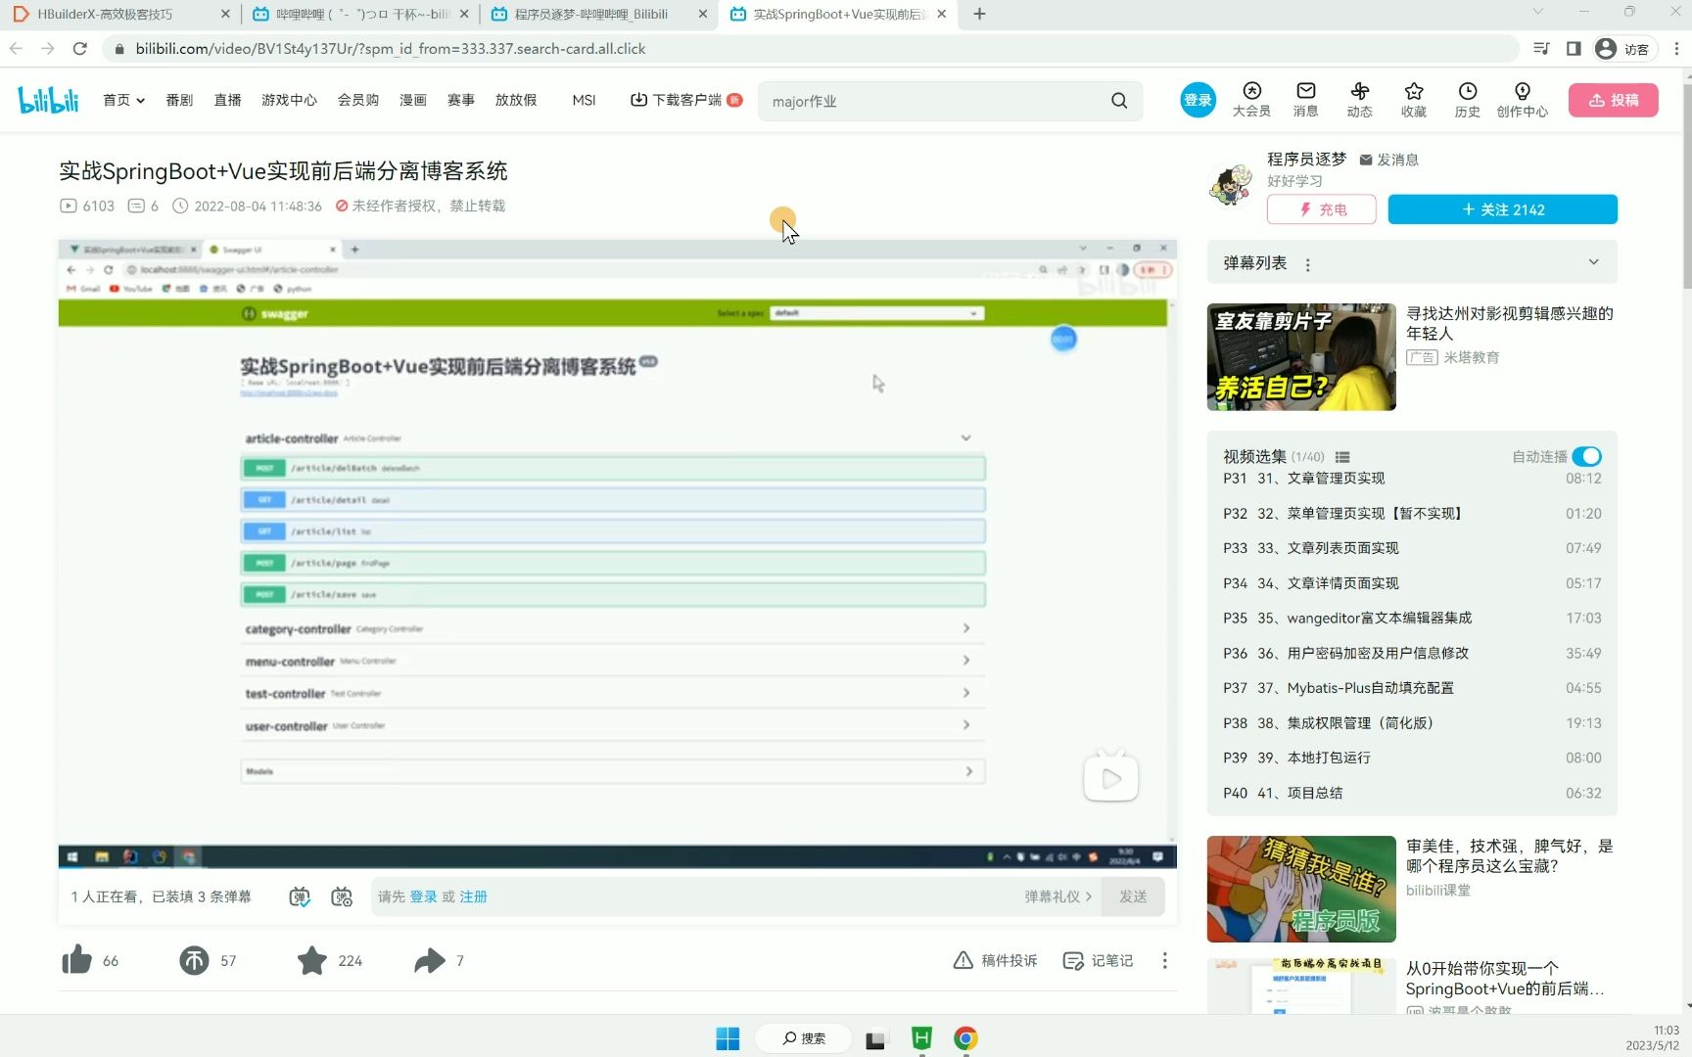Image resolution: width=1692 pixels, height=1057 pixels.
Task: Click 记笔记 note icon
Action: click(1098, 960)
